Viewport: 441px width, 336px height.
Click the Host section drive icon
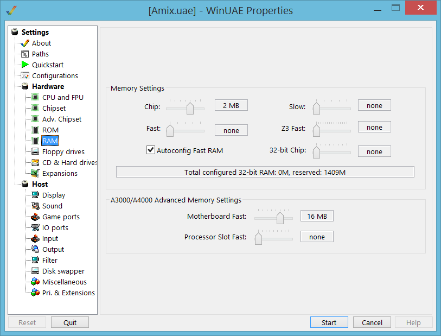pyautogui.click(x=25, y=185)
